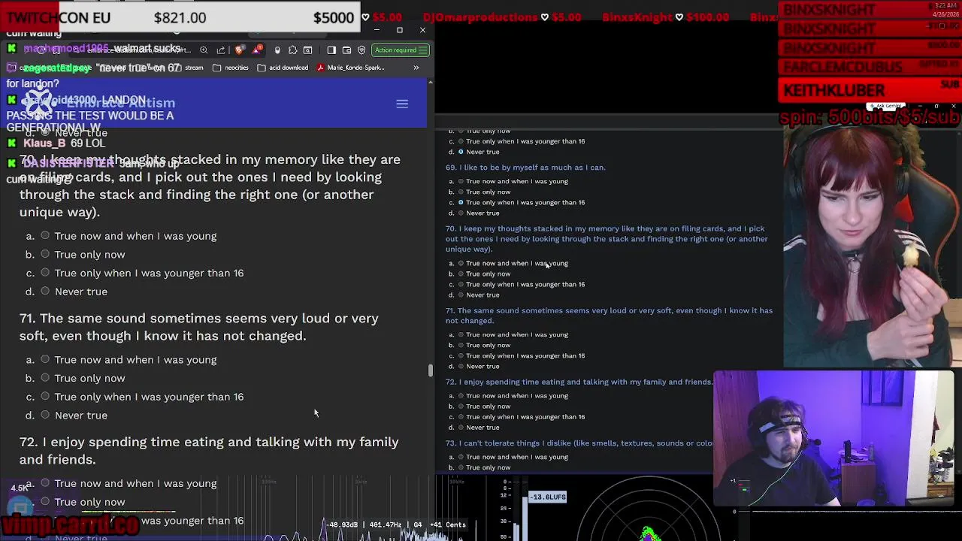Screen dimensions: 962x541
Task: Click the KEITHKLUBER sub alert text
Action: (x=834, y=91)
